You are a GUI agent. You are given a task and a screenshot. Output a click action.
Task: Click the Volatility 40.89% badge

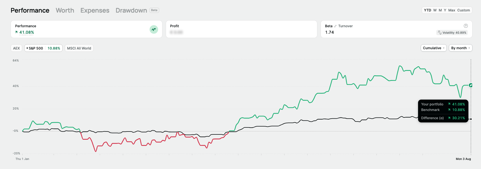(x=452, y=33)
